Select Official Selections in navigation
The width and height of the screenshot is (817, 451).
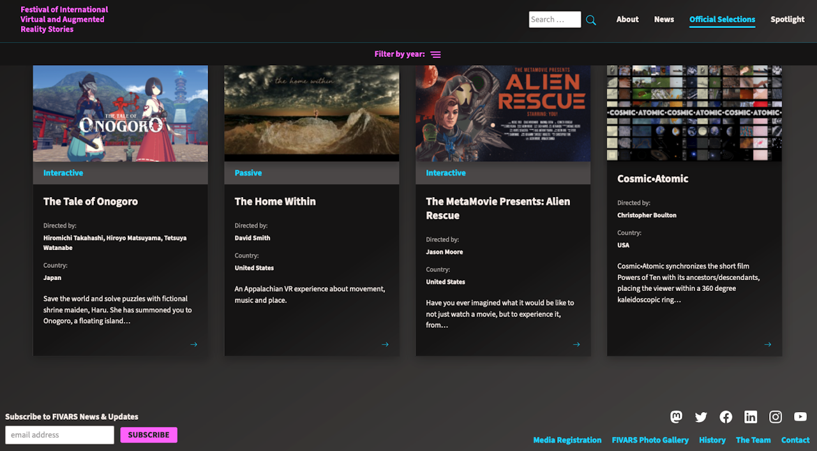pos(722,20)
